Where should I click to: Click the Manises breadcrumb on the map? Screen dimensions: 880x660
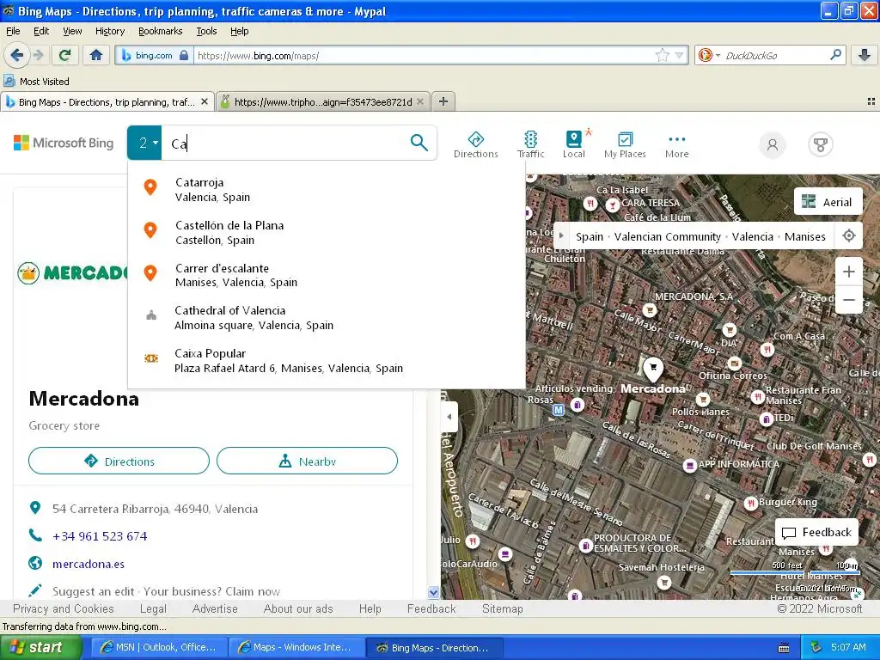804,236
